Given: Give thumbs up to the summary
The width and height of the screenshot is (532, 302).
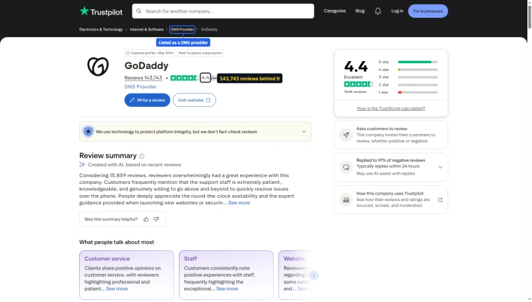Looking at the screenshot, I should 146,220.
